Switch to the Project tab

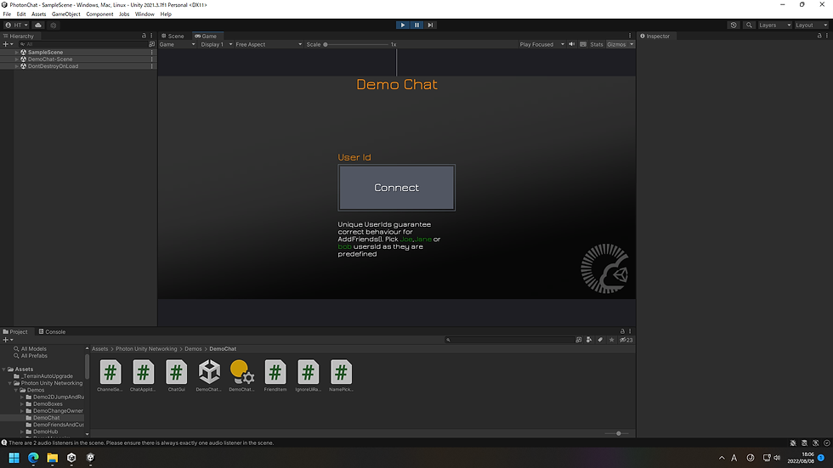[15, 331]
